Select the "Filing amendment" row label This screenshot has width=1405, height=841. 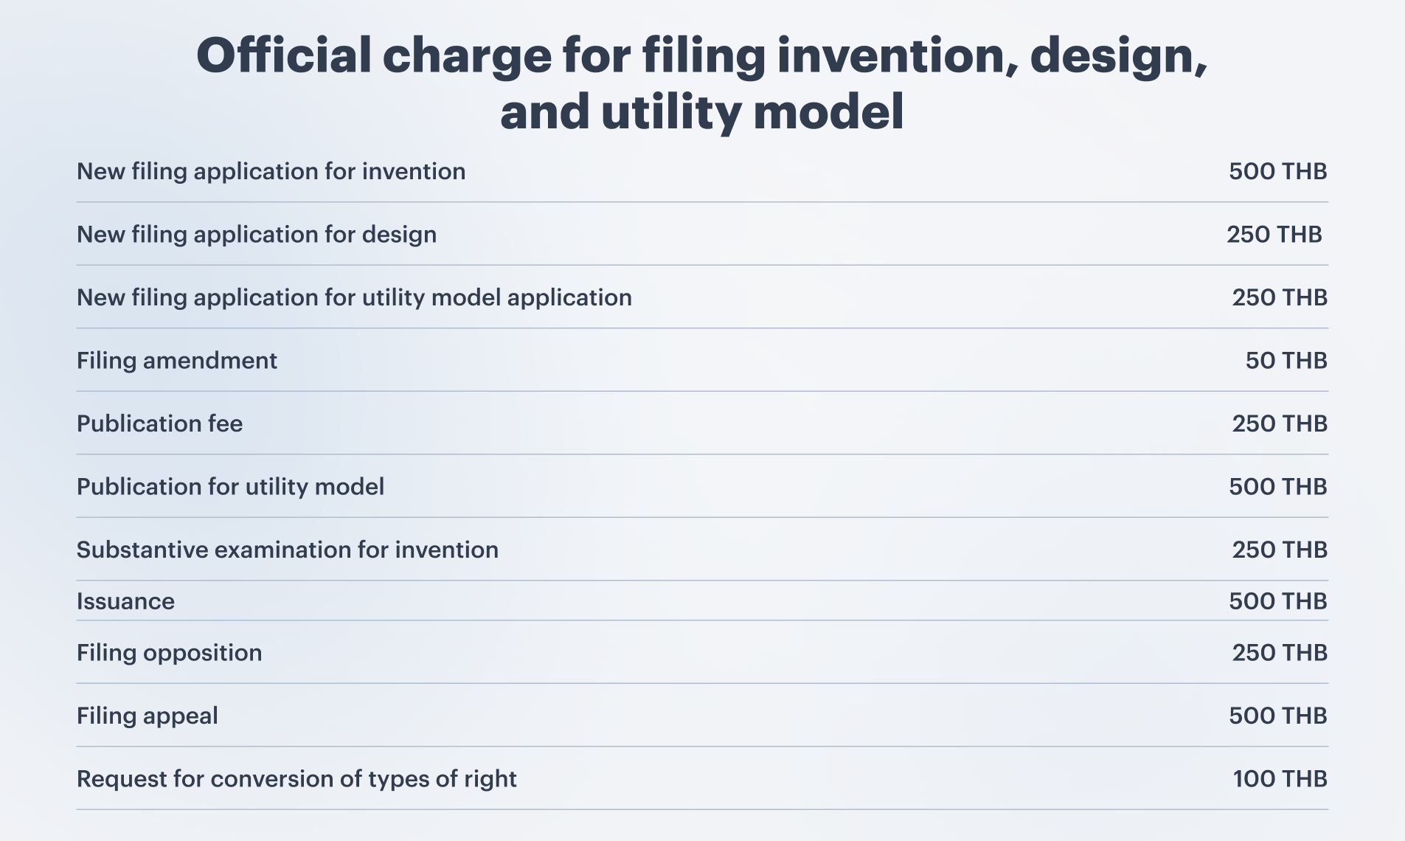tap(177, 361)
